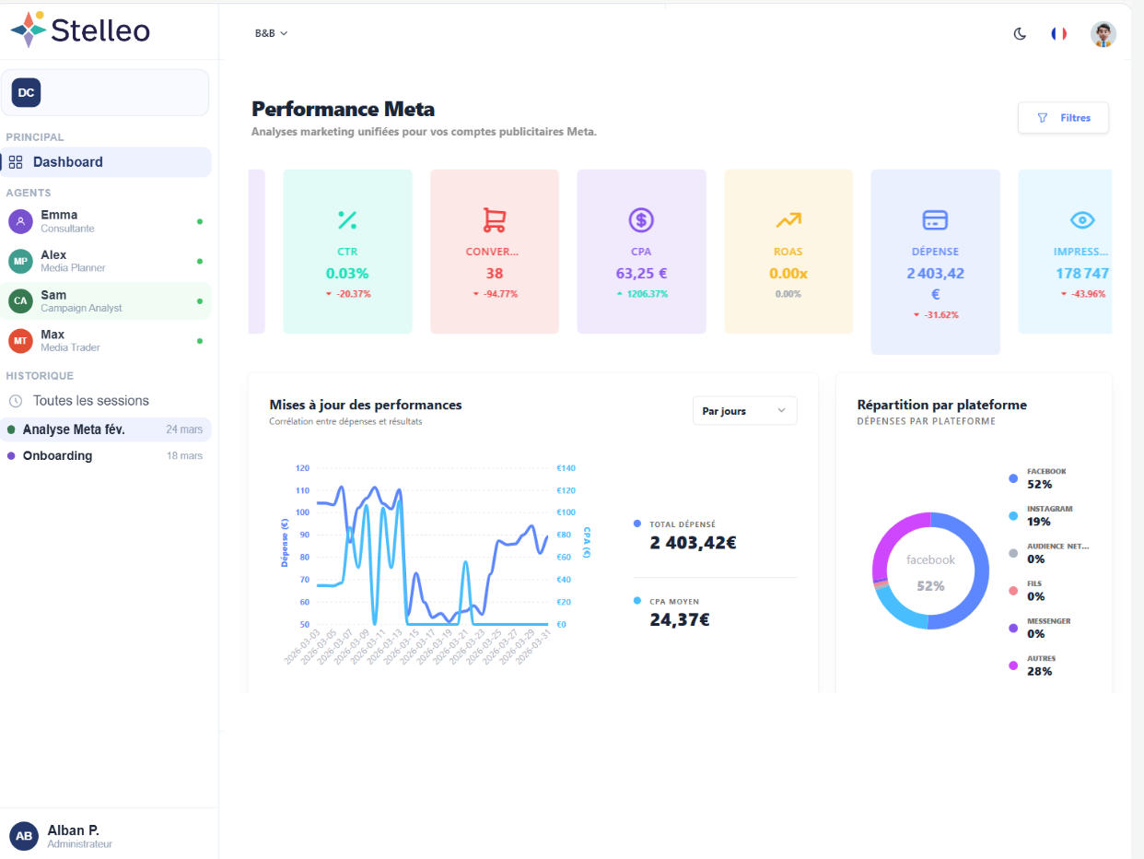Viewport: 1144px width, 859px height.
Task: Click the Audience Network legend dot
Action: tap(1013, 553)
